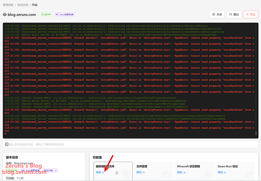Click the [19:23:25] KubeJS error log line

tap(129, 129)
